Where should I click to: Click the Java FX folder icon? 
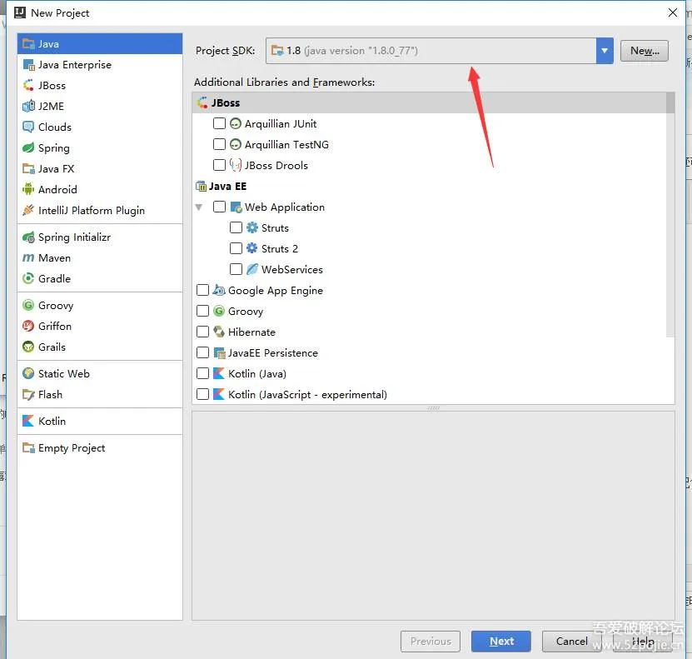click(28, 168)
